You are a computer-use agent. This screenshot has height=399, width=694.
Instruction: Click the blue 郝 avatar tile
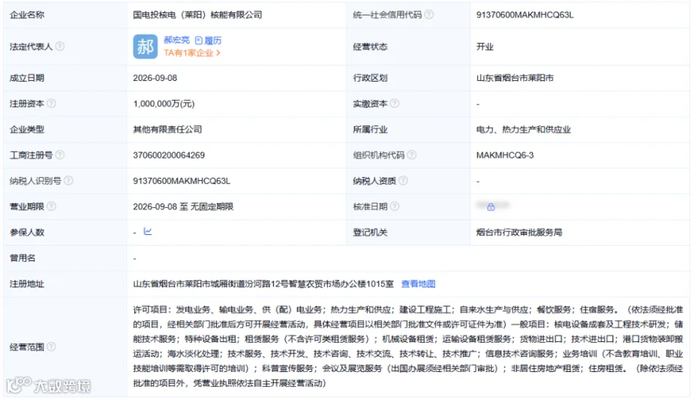click(145, 46)
